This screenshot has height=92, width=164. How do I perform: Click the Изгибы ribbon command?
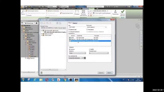coord(28,15)
